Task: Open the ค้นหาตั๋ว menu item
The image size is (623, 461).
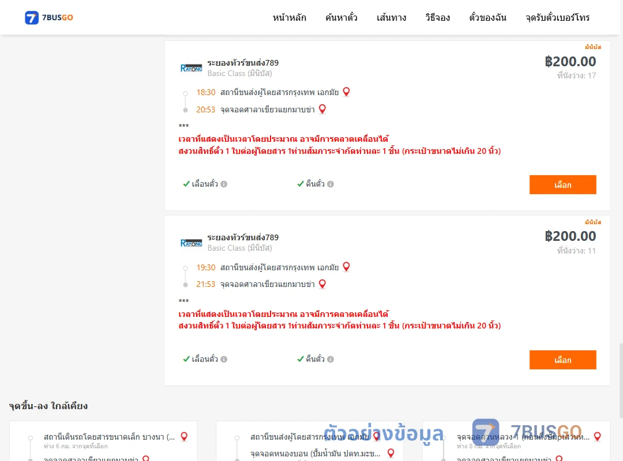Action: click(341, 18)
